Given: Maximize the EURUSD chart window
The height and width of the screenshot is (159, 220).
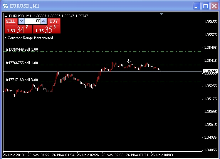Looking at the screenshot, I should point(205,6).
